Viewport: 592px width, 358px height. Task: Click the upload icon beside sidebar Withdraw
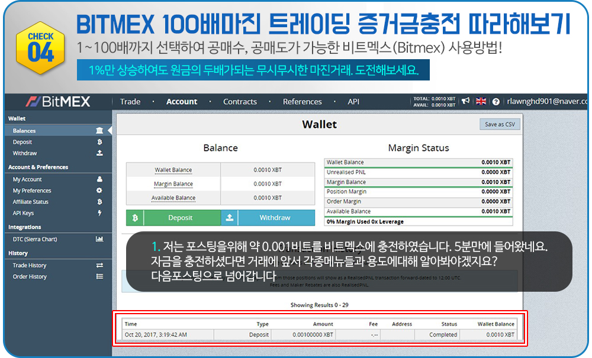[99, 153]
